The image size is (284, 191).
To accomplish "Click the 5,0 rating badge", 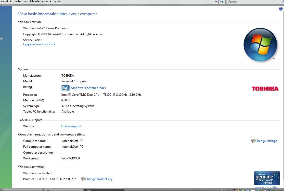I will click(65, 88).
